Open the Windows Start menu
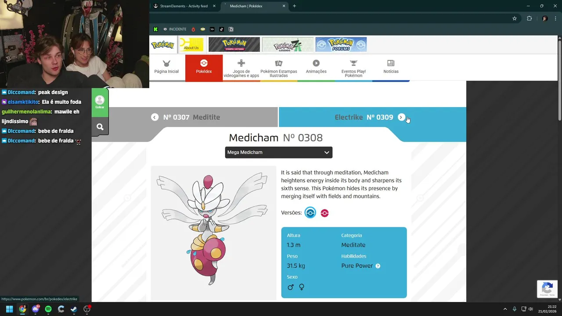 coord(9,309)
